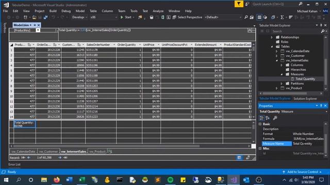Go to the last record arrow
Viewport: 330px width, 185px height.
(x=65, y=158)
